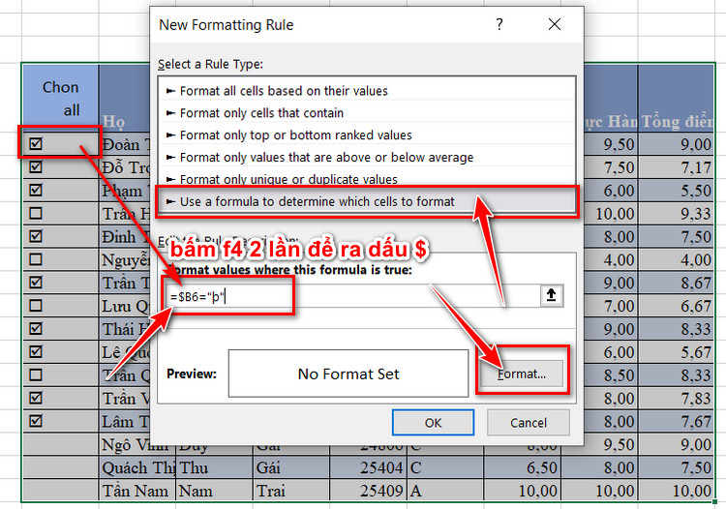Click the 'Tổng điểm' column header
Viewport: 726px width, 509px height.
click(677, 99)
